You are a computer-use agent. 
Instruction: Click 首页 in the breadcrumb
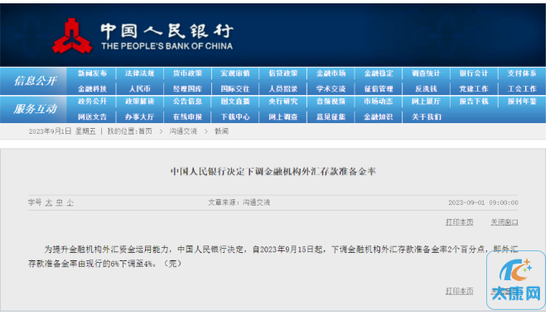[145, 131]
